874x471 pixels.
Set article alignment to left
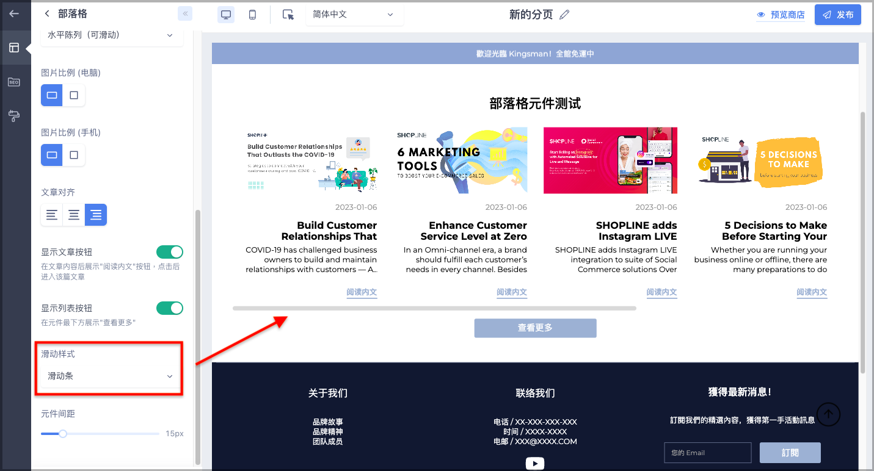pyautogui.click(x=52, y=215)
